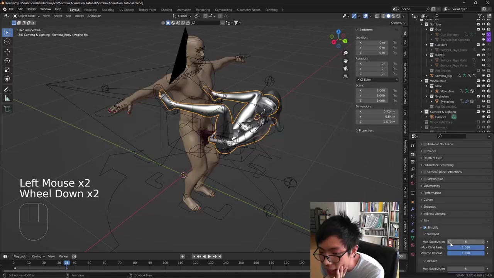Adjust the viewport Max Subdivision slider

click(465, 242)
